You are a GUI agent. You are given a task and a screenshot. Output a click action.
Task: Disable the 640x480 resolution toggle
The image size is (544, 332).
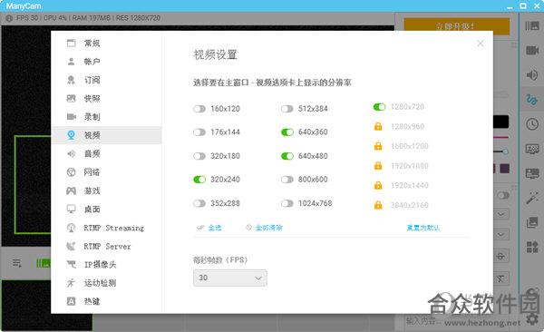point(287,156)
